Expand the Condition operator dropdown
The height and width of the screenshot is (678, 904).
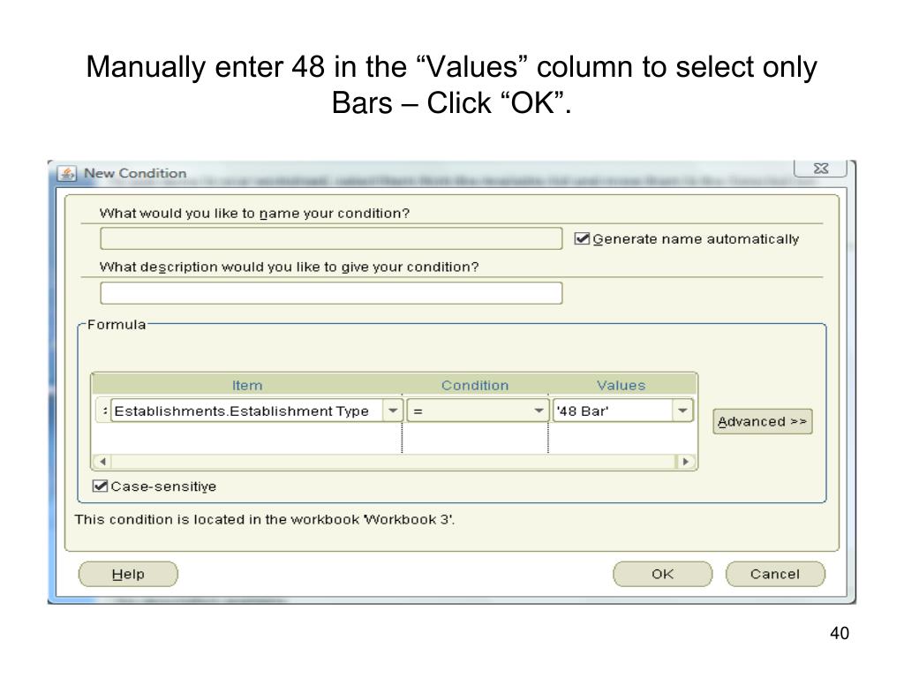[x=539, y=411]
